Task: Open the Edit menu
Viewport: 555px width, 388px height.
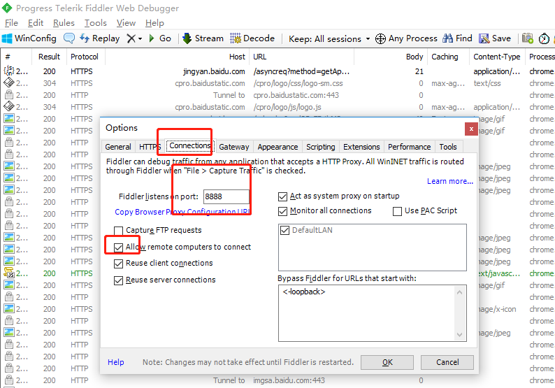Action: click(x=36, y=23)
